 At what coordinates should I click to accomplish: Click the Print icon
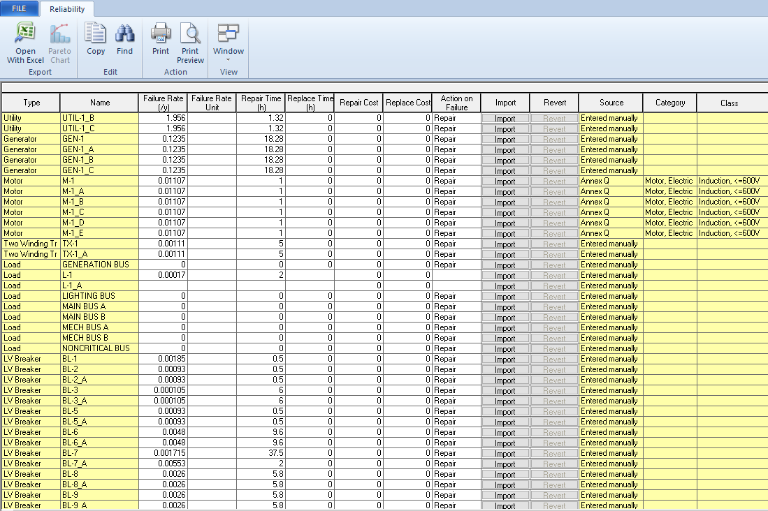[161, 40]
